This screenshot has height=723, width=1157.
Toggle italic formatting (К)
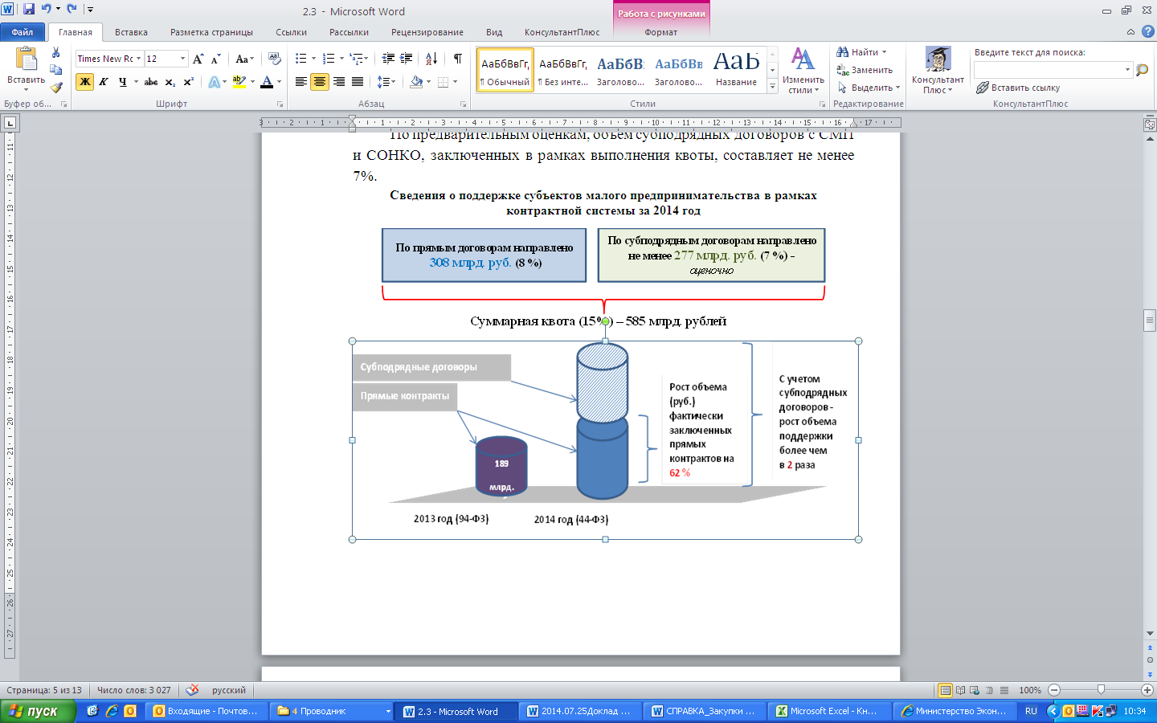click(104, 82)
